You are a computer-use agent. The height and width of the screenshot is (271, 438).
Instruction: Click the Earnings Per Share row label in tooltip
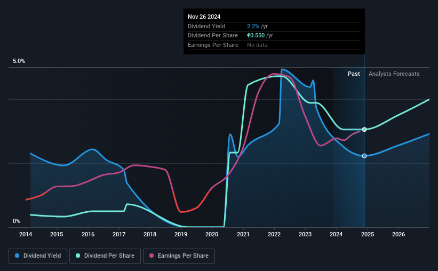click(213, 45)
